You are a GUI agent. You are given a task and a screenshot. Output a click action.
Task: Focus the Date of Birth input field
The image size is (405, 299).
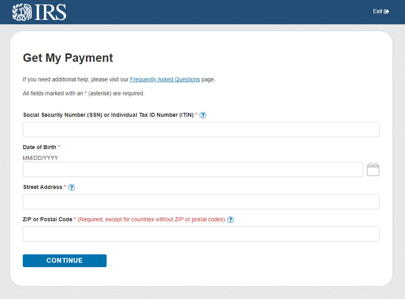pos(193,169)
